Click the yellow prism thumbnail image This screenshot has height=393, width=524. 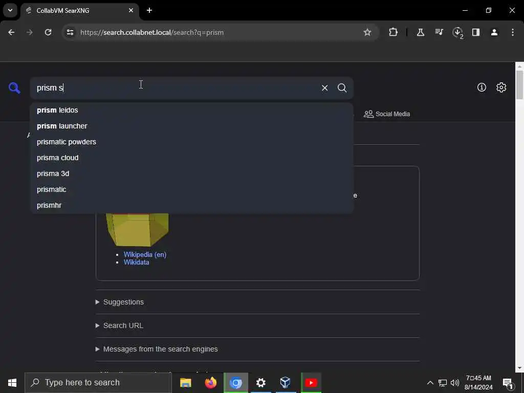(x=137, y=230)
